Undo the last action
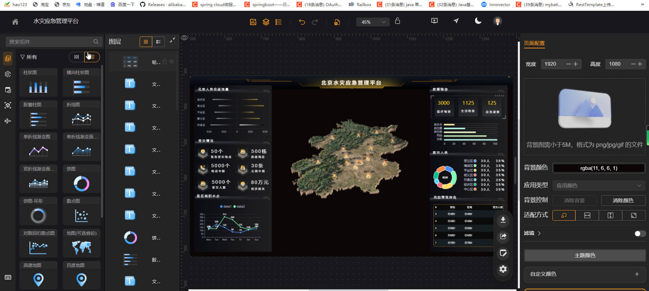This screenshot has height=291, width=649. pyautogui.click(x=302, y=22)
